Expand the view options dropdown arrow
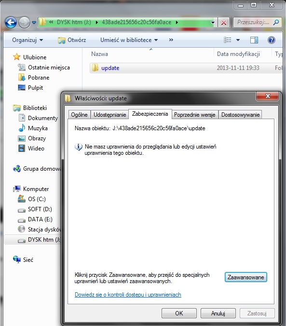 pos(238,40)
